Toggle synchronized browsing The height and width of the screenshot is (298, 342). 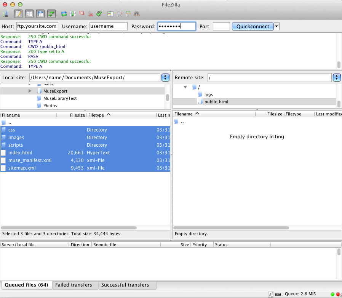(x=128, y=14)
